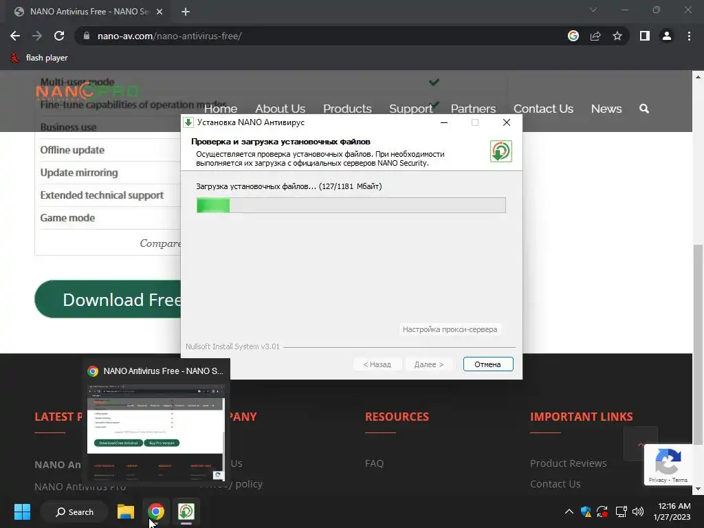Bookmark this page with the star
The width and height of the screenshot is (704, 528).
[x=617, y=36]
